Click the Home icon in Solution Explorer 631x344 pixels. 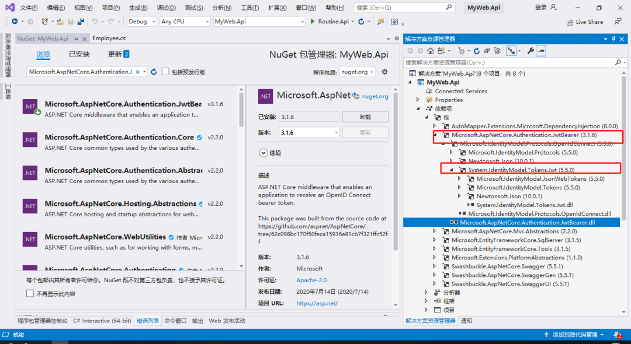430,51
